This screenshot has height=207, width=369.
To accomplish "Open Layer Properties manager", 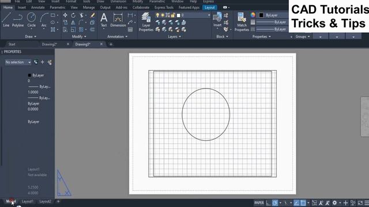I will coord(146,22).
